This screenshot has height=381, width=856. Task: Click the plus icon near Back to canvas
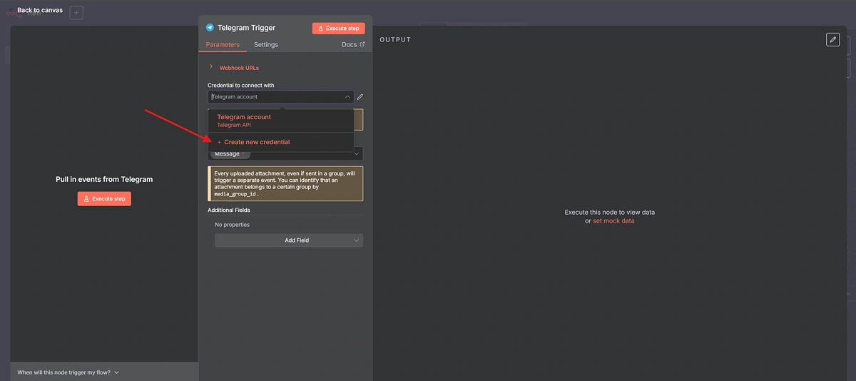(x=76, y=13)
